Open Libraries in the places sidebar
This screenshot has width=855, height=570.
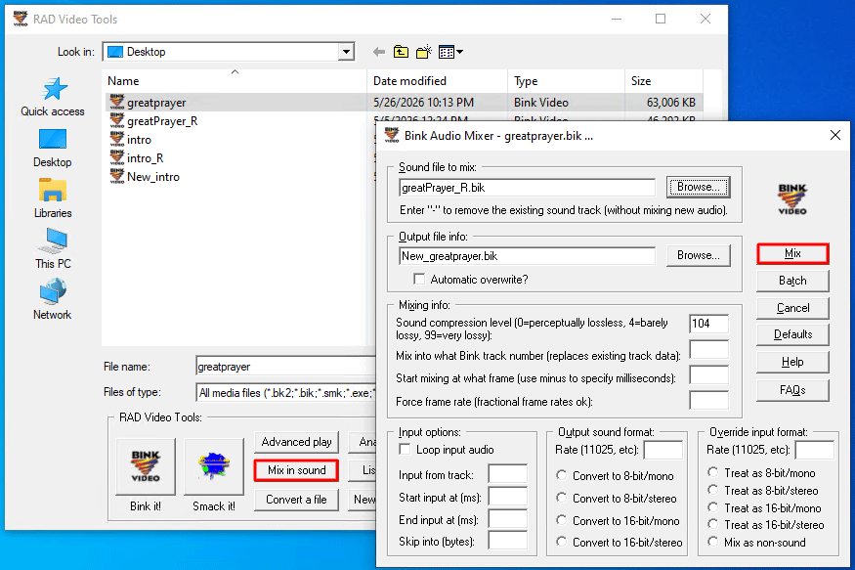[53, 199]
